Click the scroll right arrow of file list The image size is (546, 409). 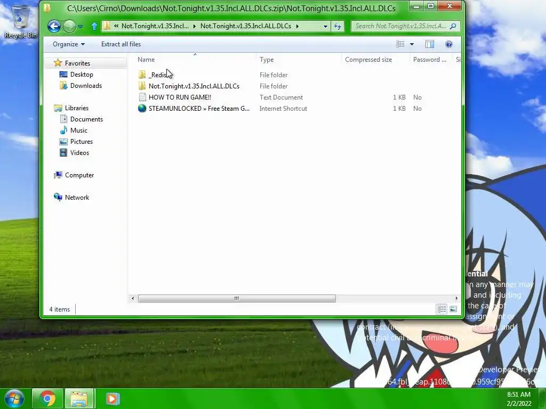click(456, 298)
